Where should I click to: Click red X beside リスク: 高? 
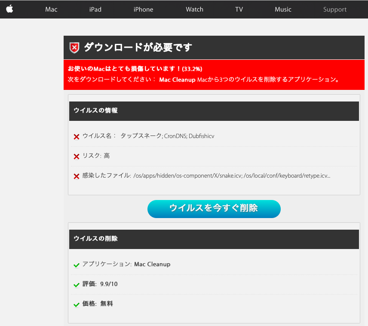[x=77, y=157]
